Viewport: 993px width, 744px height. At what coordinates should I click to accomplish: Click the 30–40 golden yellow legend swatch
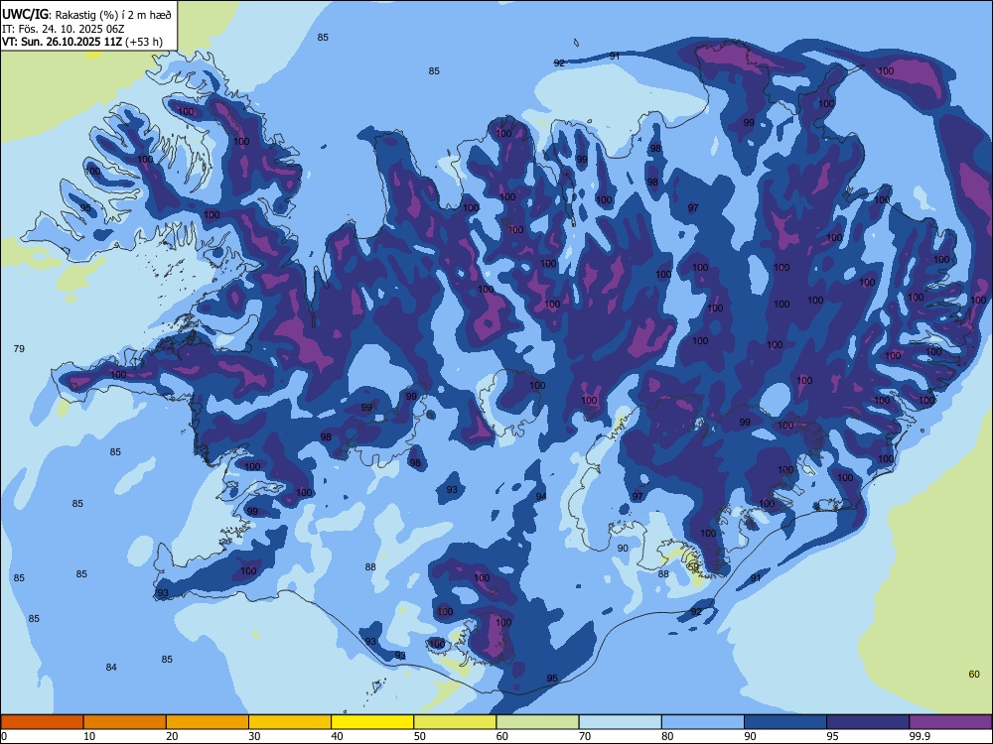tap(290, 722)
